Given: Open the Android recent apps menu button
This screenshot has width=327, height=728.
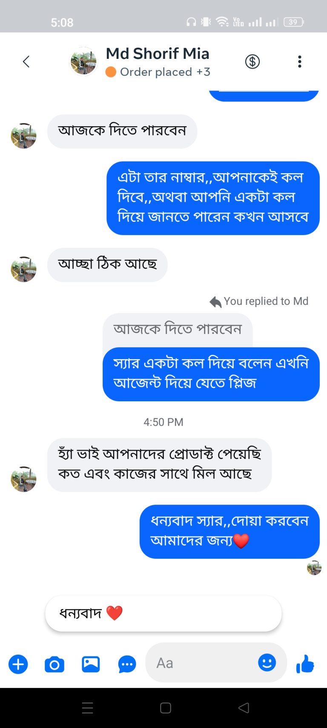Looking at the screenshot, I should [87, 708].
